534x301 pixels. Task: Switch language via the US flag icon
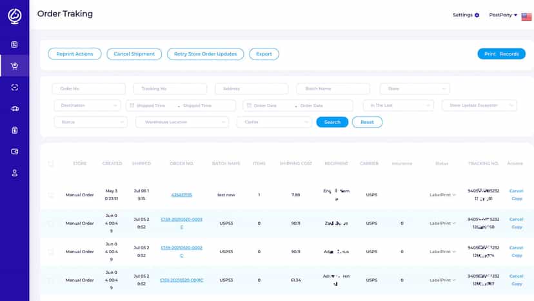(x=526, y=16)
